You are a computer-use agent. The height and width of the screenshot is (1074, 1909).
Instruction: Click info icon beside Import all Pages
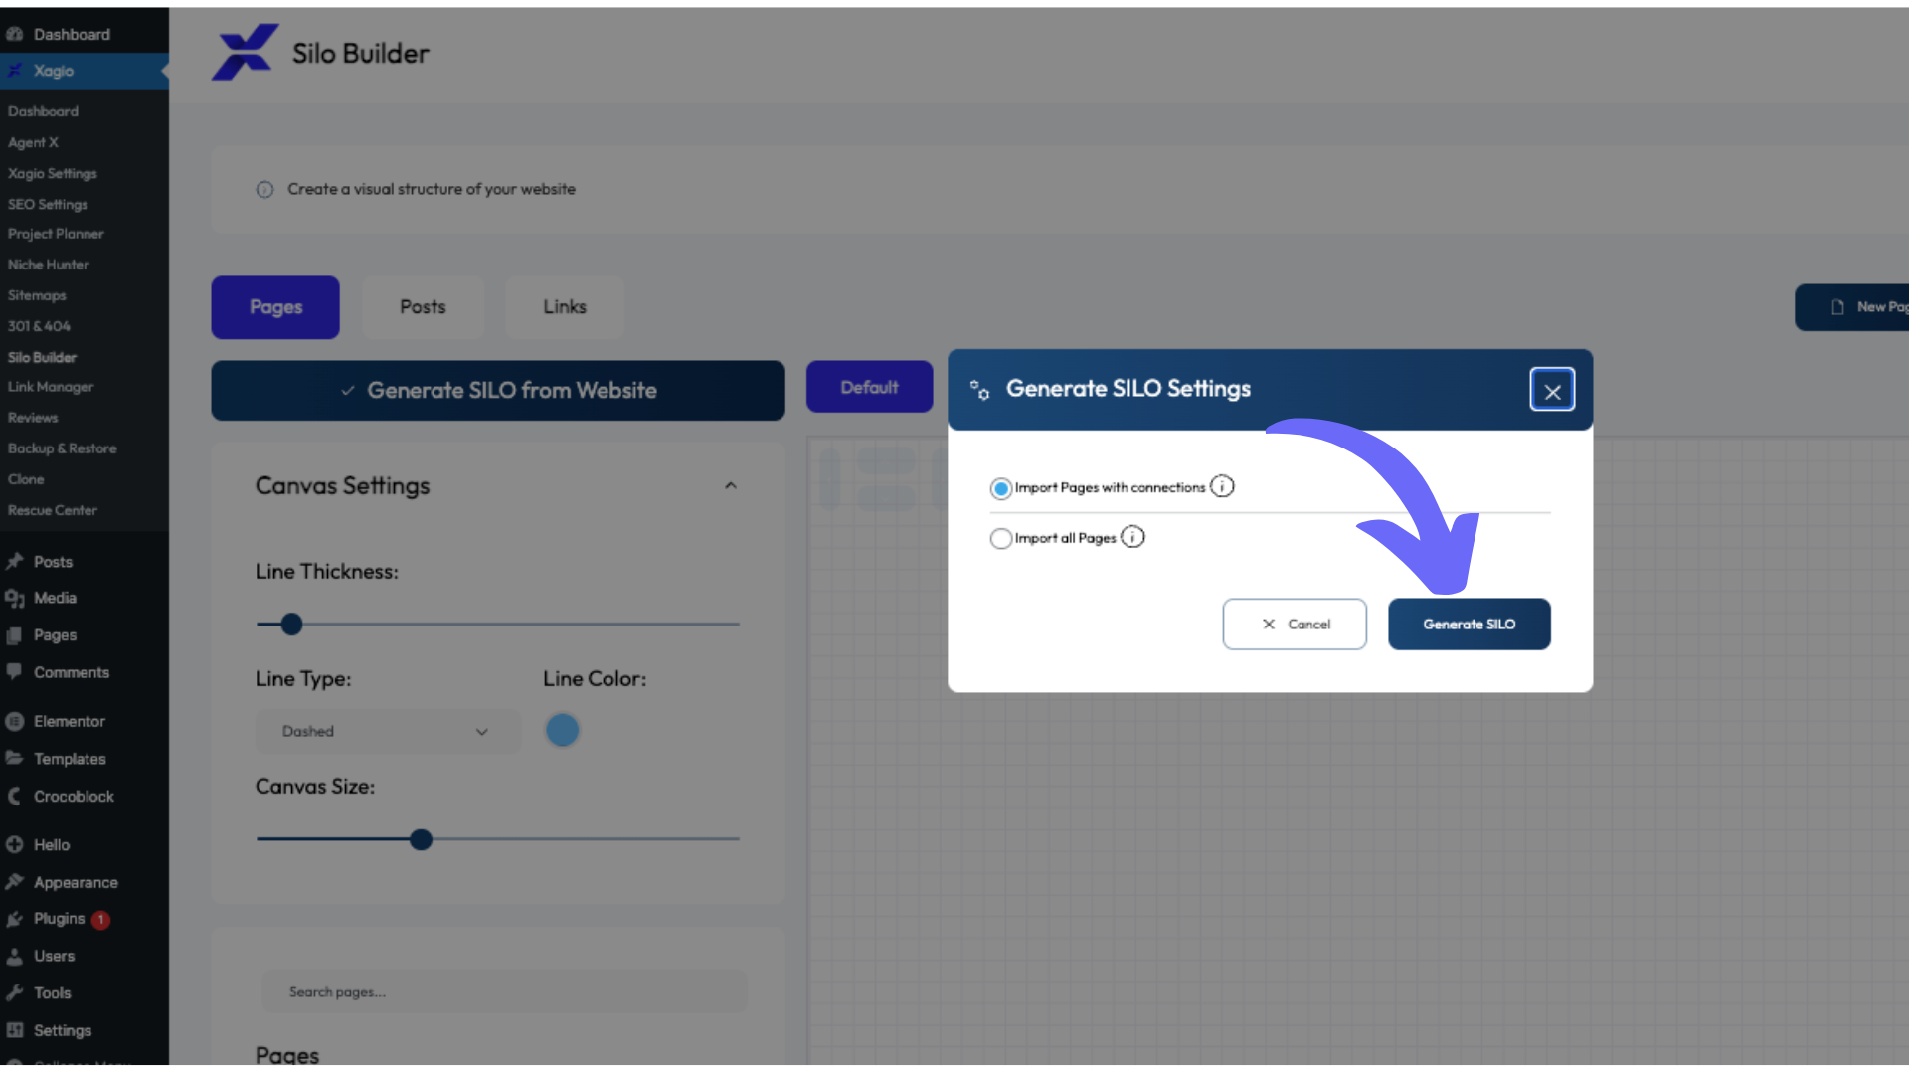point(1132,537)
